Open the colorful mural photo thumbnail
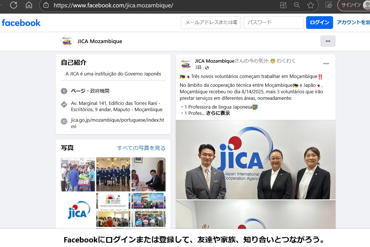 coord(149,201)
